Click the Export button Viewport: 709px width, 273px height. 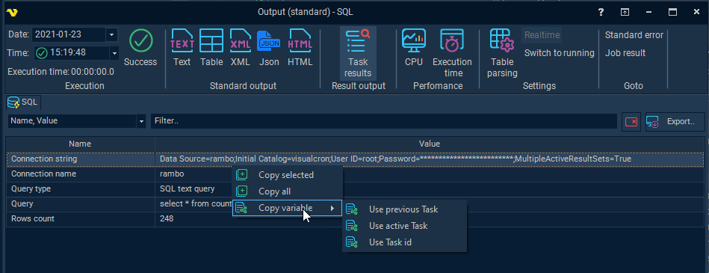click(x=675, y=121)
